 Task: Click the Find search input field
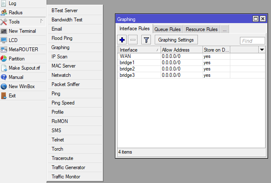[253, 41]
